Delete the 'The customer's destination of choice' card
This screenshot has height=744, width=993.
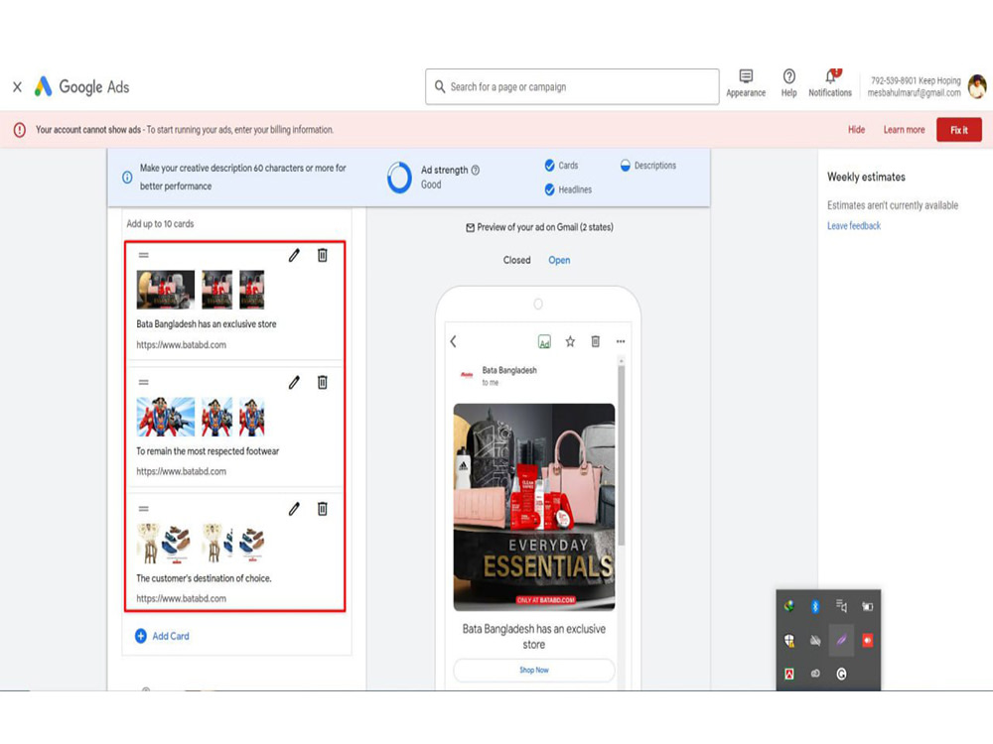(x=323, y=509)
